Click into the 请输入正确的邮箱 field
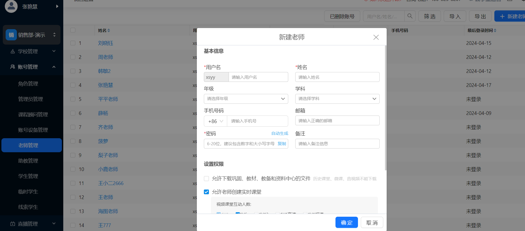Screen dimensions: 525x231 (x=337, y=121)
